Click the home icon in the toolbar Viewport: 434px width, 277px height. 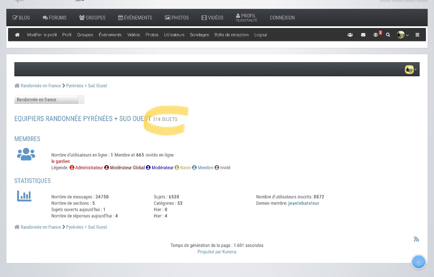click(x=17, y=35)
